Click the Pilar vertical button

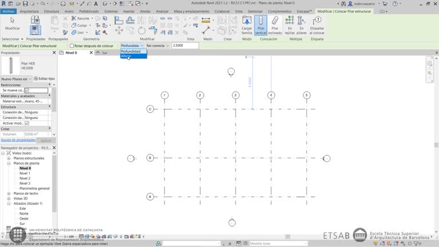261,26
